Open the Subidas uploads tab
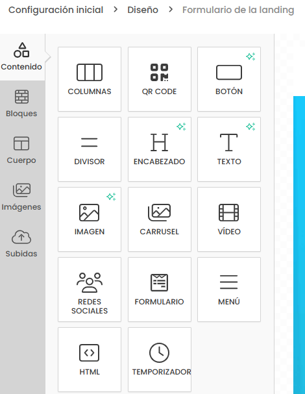The image size is (305, 394). (21, 244)
